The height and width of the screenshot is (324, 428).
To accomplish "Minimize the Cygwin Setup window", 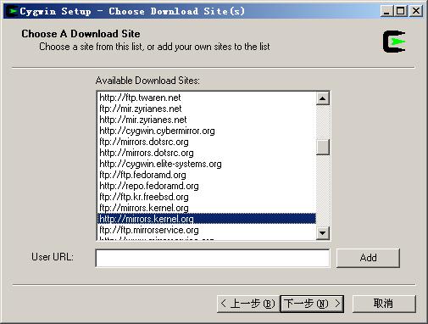I will (x=386, y=11).
